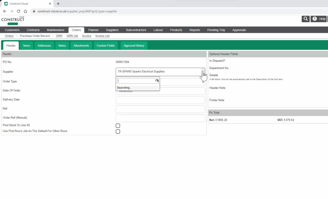The image size is (328, 199).
Task: Open the Suppliers menu
Action: coord(112,30)
